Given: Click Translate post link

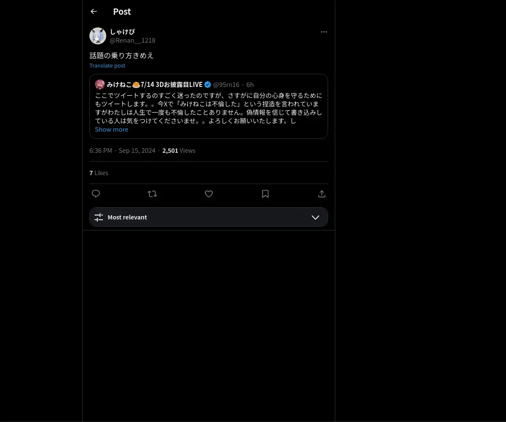Looking at the screenshot, I should pos(107,65).
